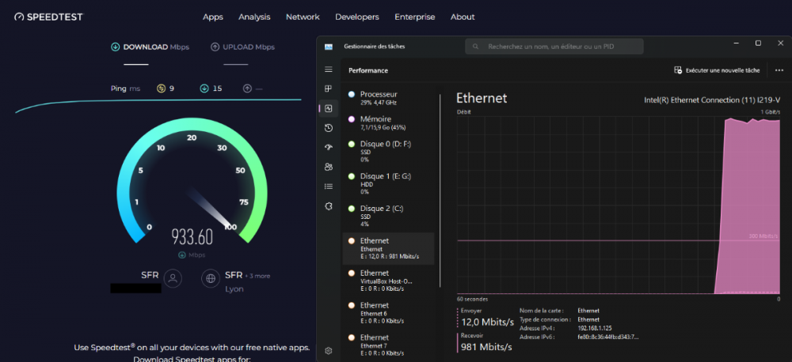Click the server globe icon beside Lyon

(211, 278)
